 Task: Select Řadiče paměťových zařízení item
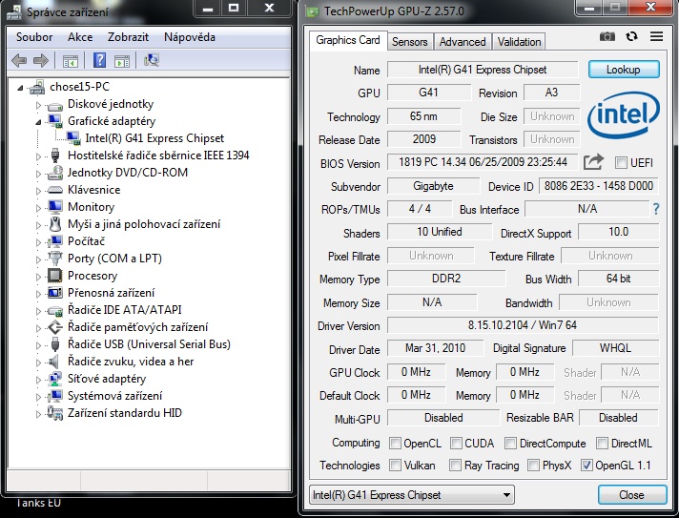(137, 327)
